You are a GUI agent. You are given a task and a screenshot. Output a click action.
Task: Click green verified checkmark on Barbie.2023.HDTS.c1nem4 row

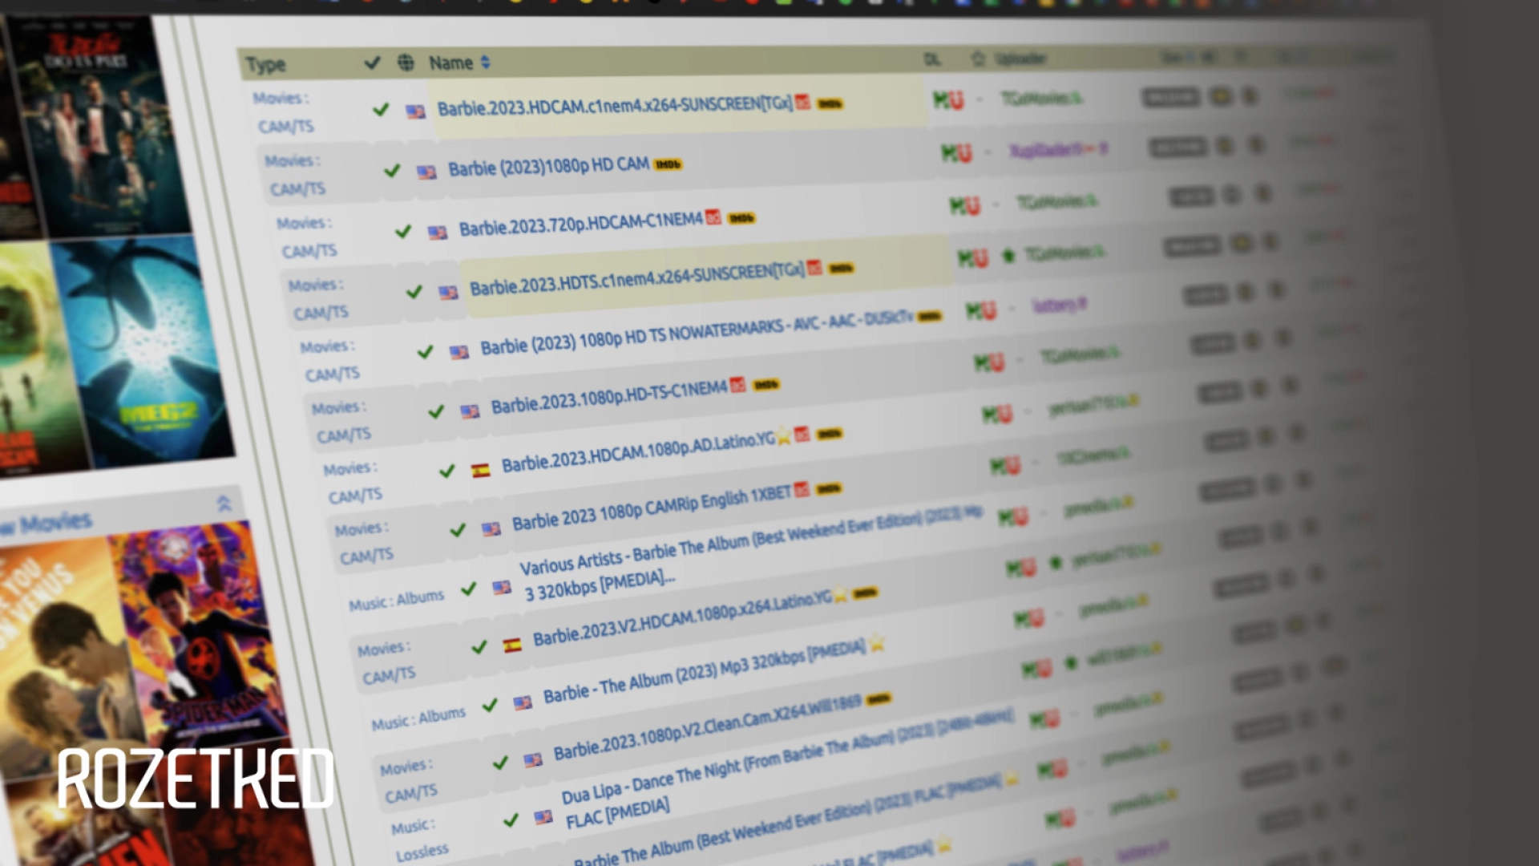tap(414, 292)
